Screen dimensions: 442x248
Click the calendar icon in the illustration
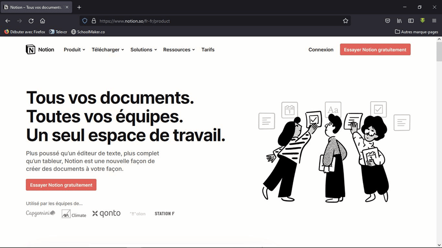pyautogui.click(x=290, y=109)
